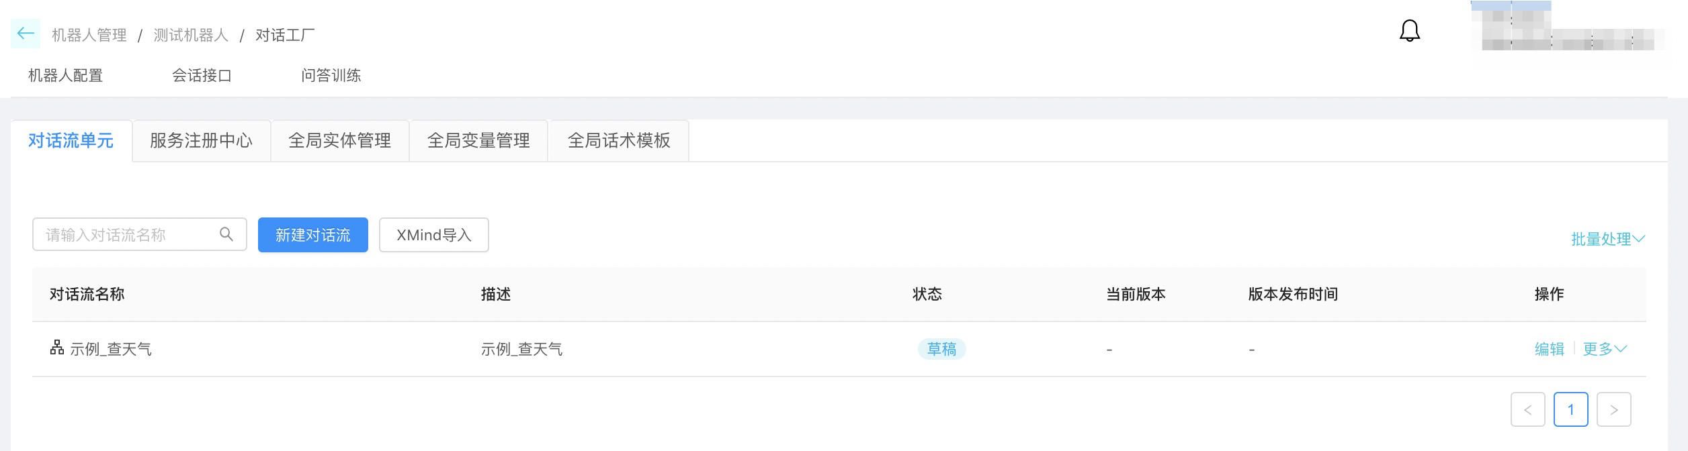The height and width of the screenshot is (451, 1688).
Task: Open the 全局话术模板 tab
Action: (x=619, y=140)
